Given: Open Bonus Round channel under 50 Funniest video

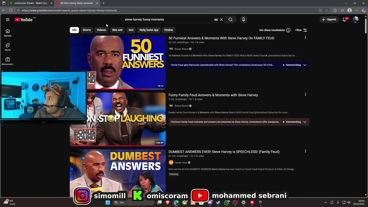Looking at the screenshot, I should (181, 49).
